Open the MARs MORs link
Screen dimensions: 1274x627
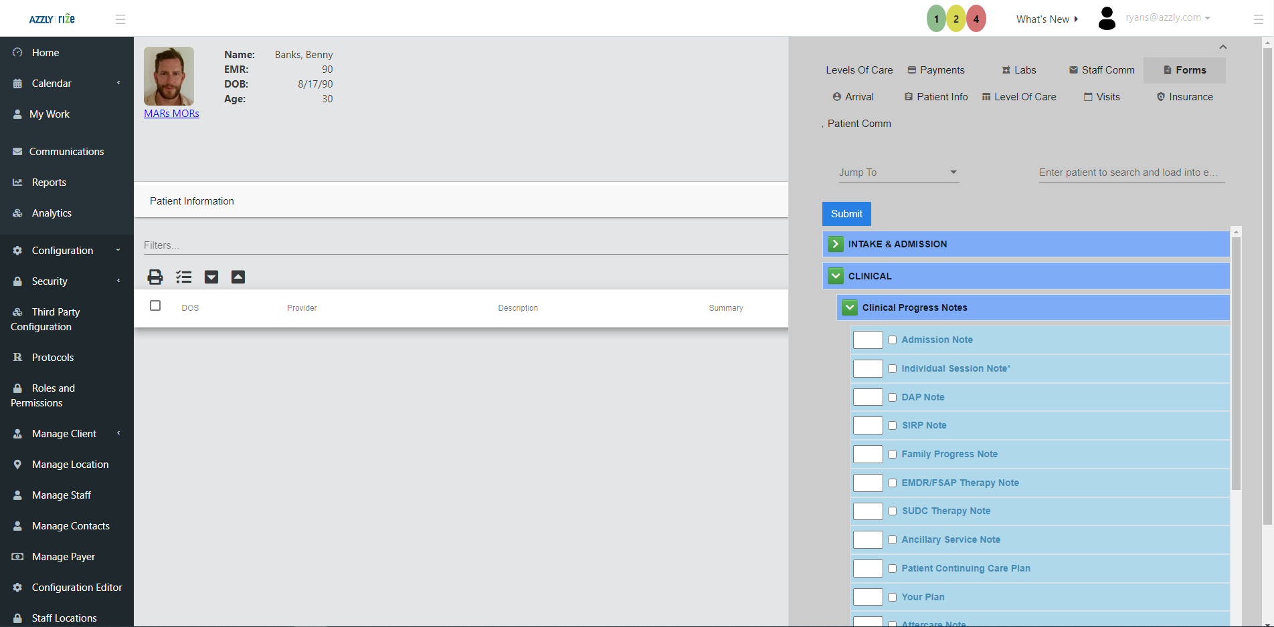(x=171, y=114)
